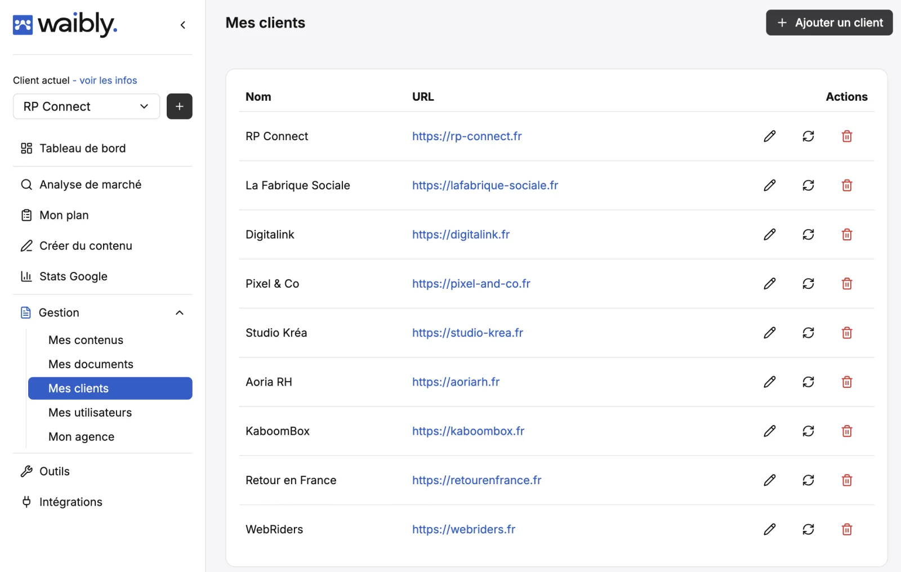Edit the Retour en France client

pyautogui.click(x=770, y=480)
